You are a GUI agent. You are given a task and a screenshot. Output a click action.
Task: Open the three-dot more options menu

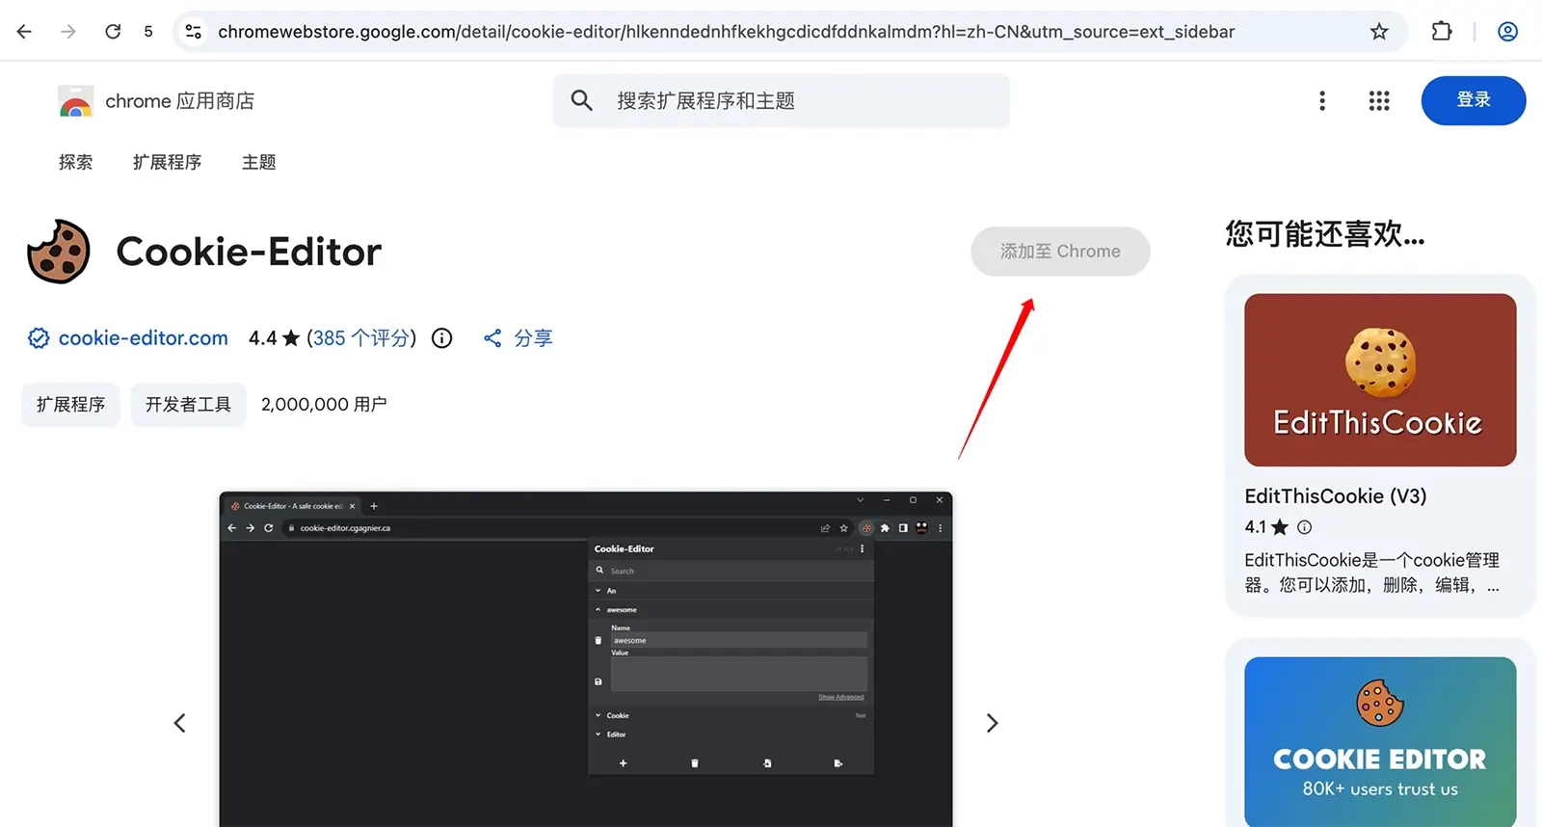[1322, 101]
